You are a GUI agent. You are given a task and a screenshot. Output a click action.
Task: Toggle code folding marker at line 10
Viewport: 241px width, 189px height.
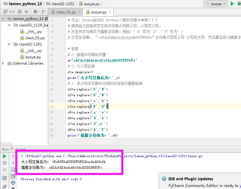(x=66, y=55)
